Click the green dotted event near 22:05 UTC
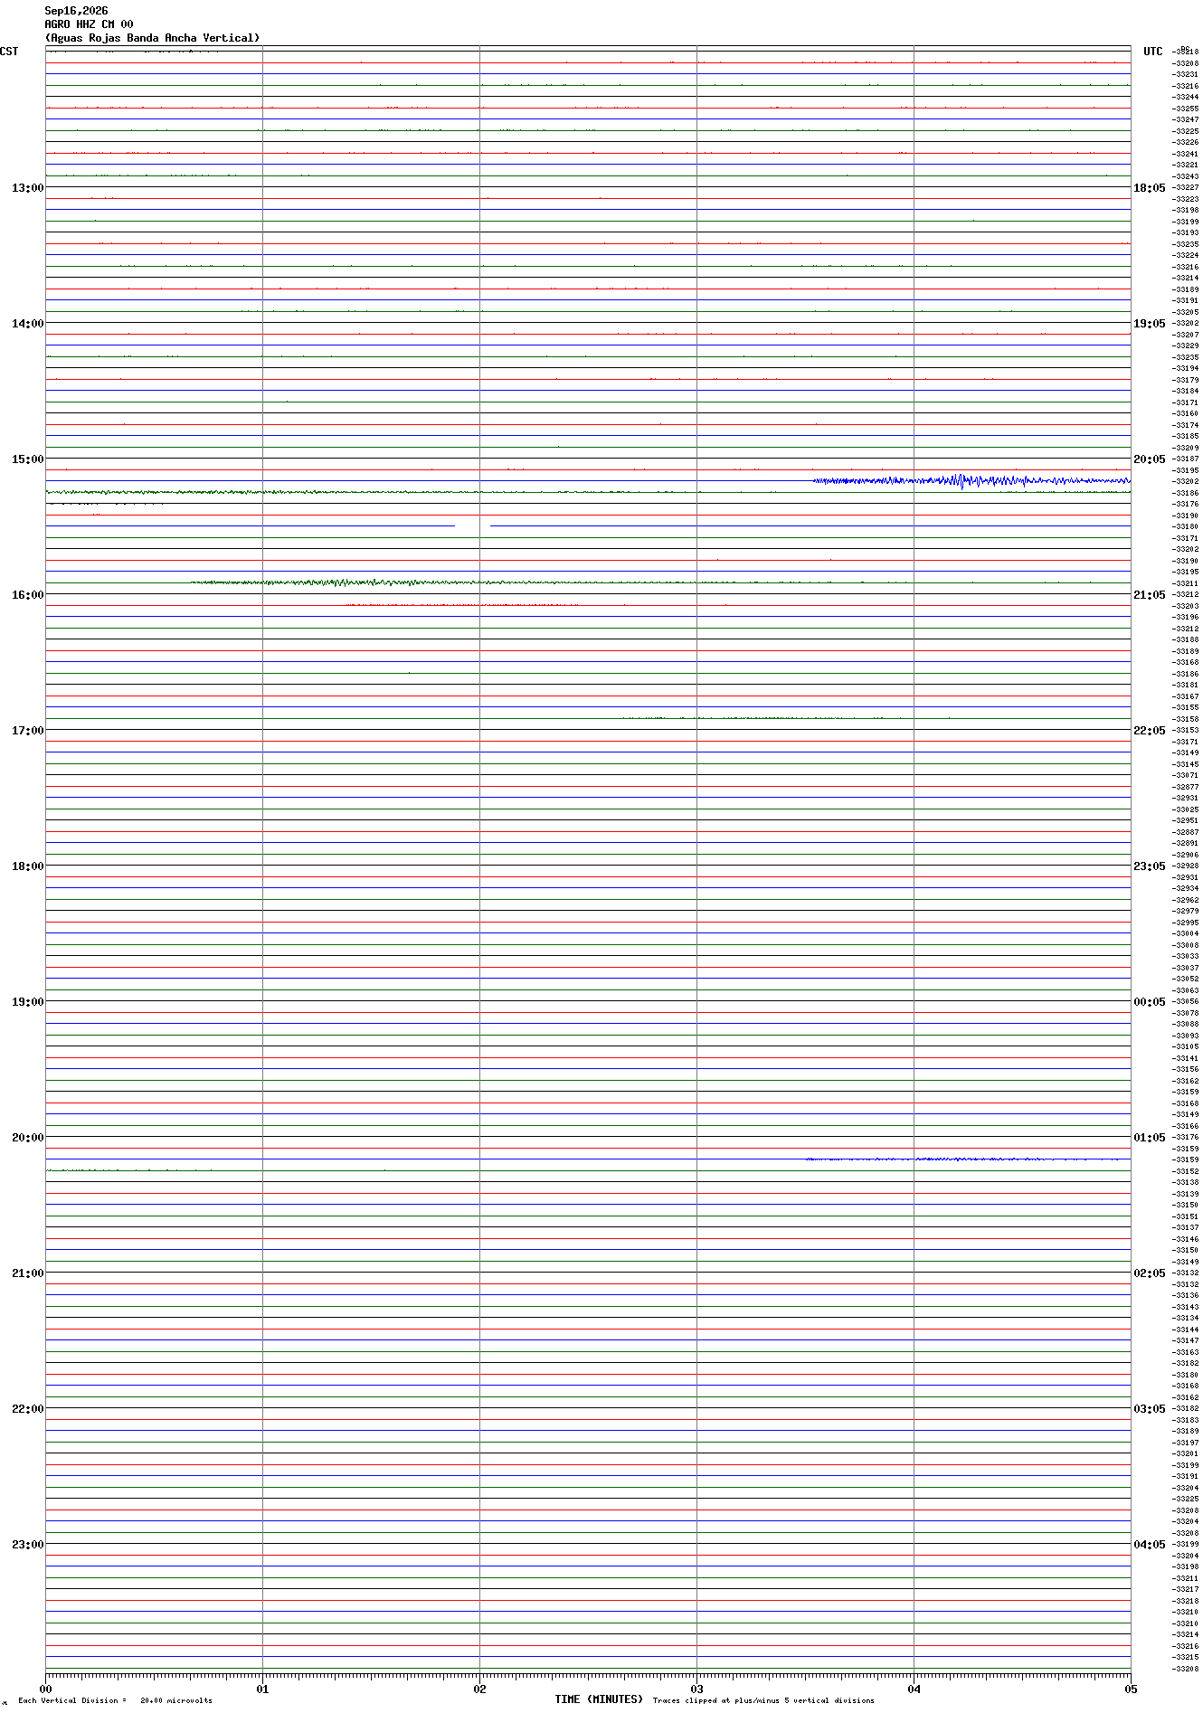Screen dimensions: 1203x1713 pos(762,718)
